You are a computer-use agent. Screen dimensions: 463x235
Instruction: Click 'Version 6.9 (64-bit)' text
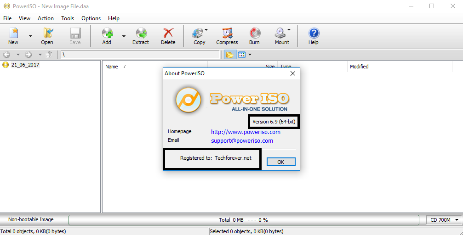274,122
